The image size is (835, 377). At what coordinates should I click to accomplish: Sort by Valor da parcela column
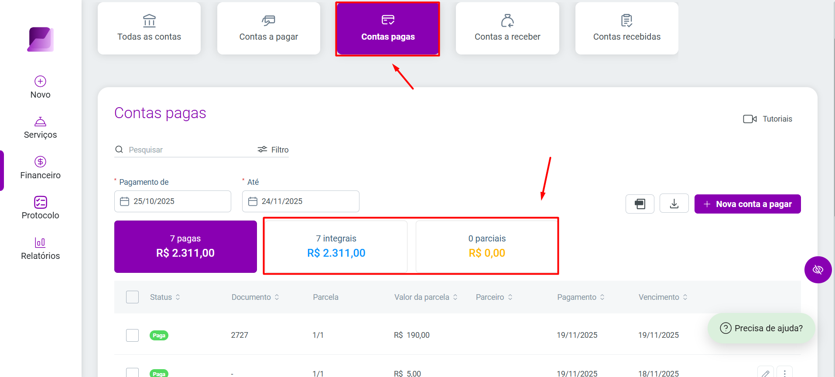click(426, 297)
